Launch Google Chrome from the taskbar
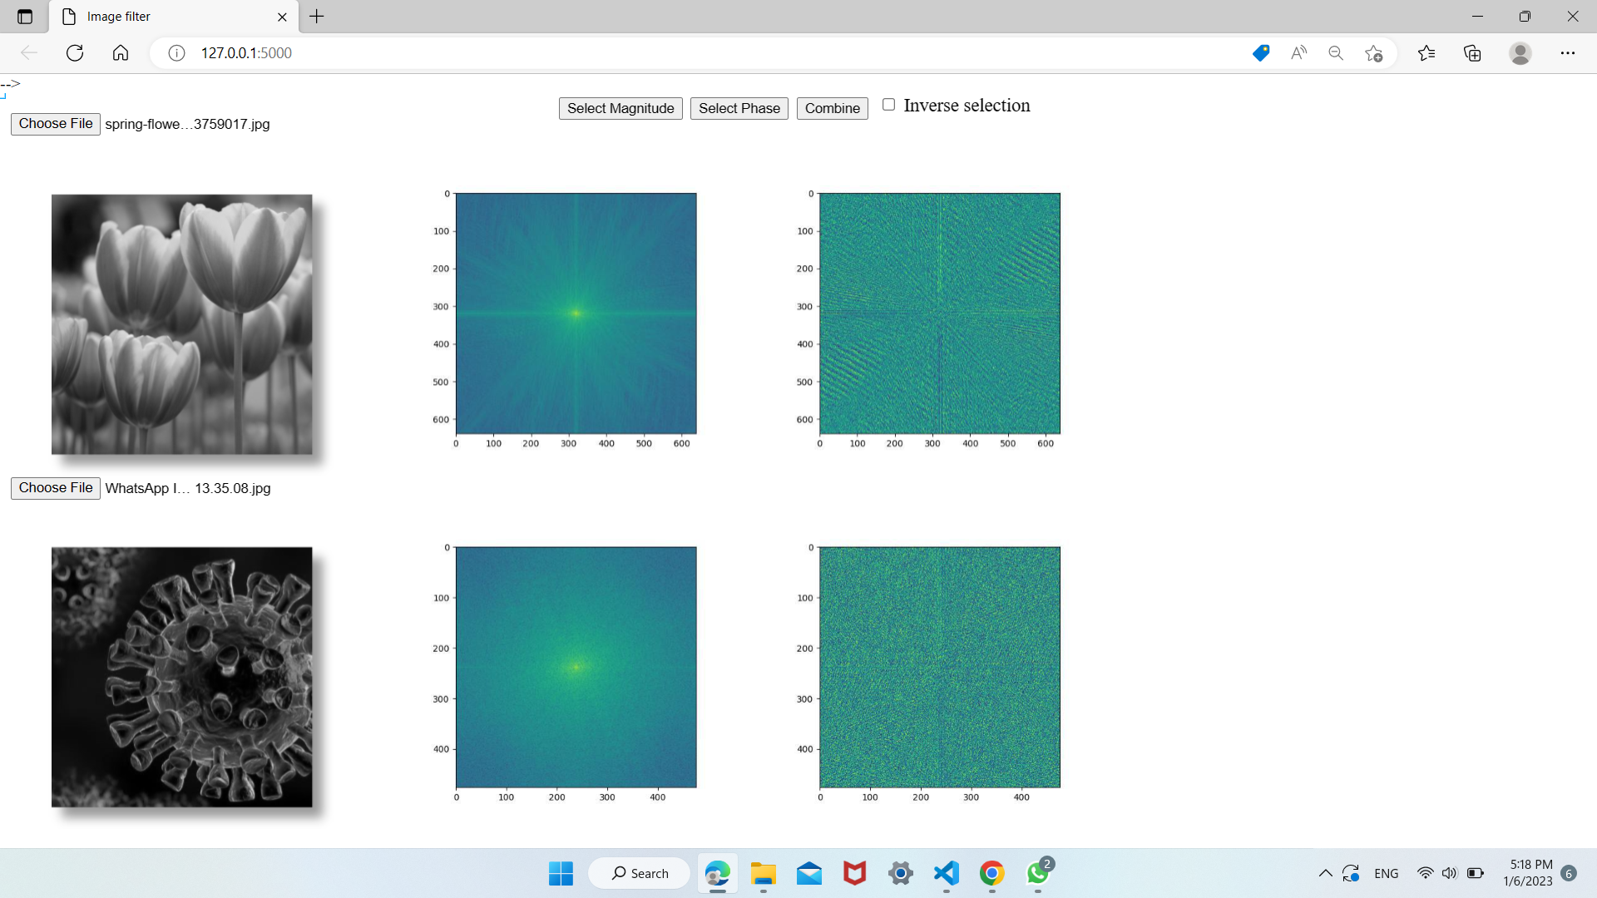 click(x=991, y=873)
